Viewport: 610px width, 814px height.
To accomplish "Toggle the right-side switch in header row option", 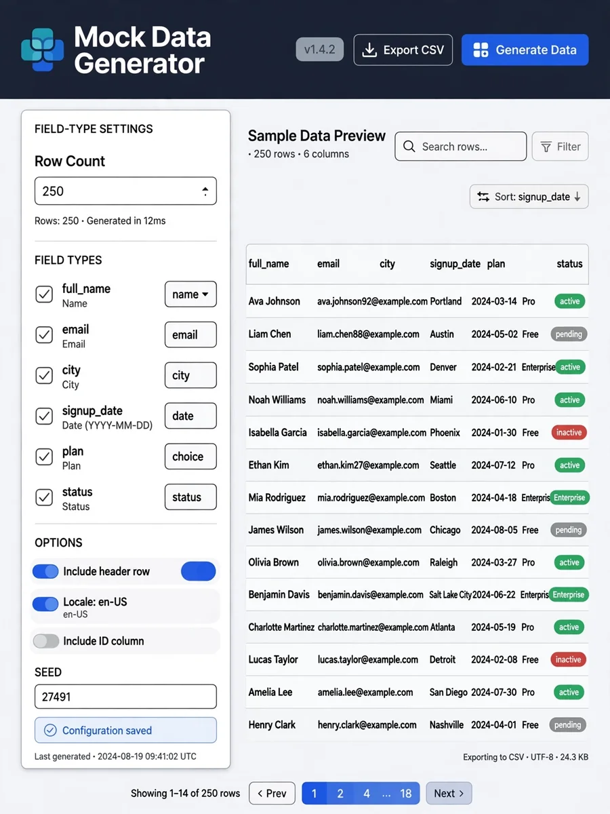I will (199, 571).
